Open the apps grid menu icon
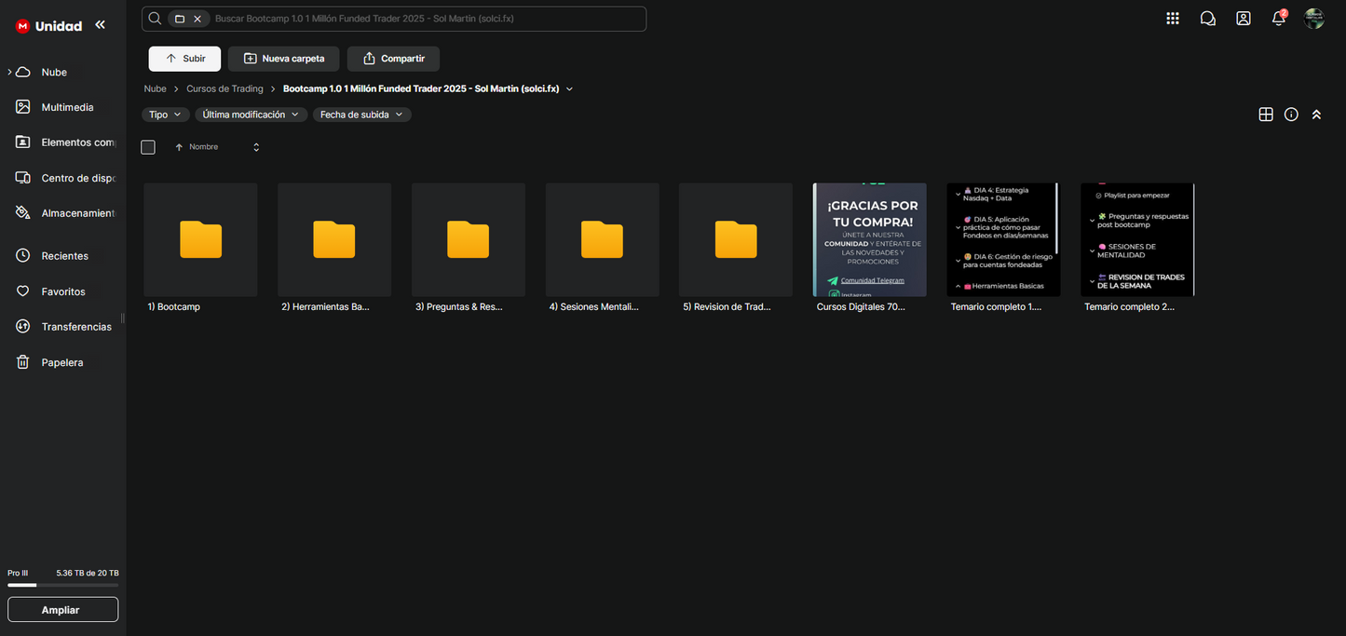Viewport: 1346px width, 636px height. click(1173, 19)
